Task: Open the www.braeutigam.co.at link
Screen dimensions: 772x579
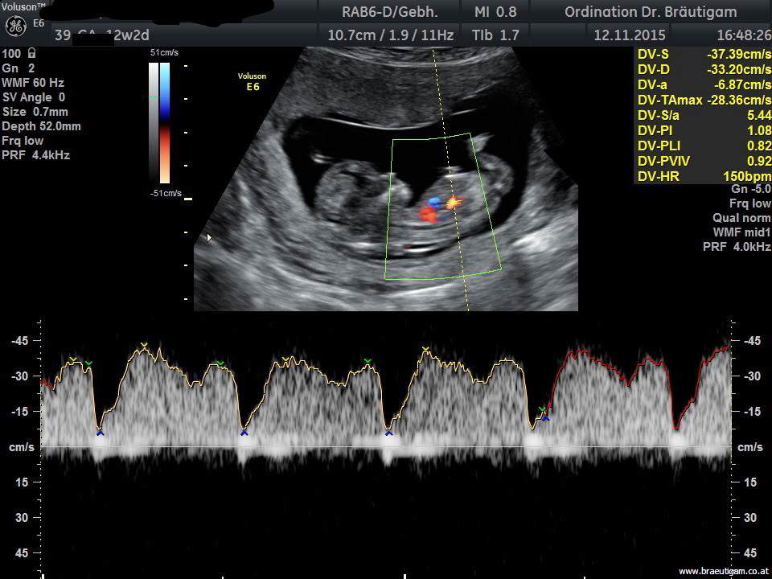Action: [723, 571]
